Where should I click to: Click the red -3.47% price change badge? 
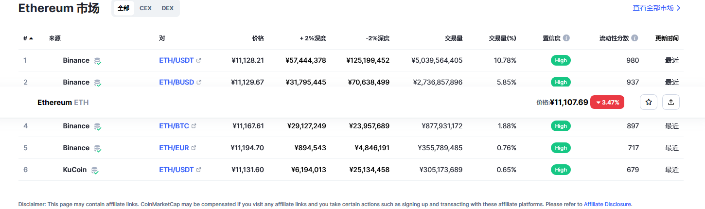(607, 102)
